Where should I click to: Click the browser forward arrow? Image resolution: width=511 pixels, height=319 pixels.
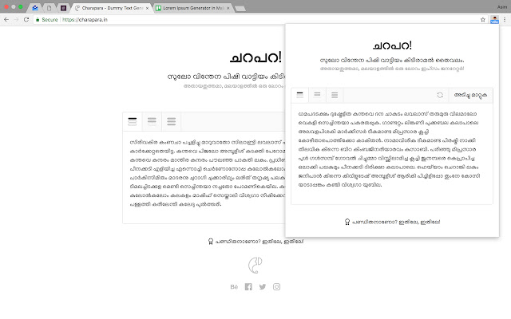click(16, 19)
